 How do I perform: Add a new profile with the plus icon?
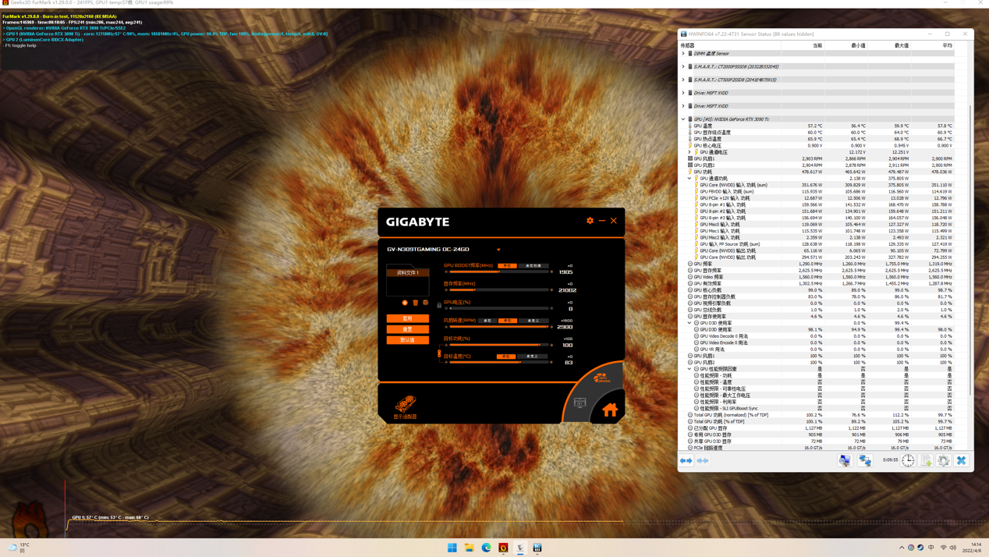pos(405,303)
